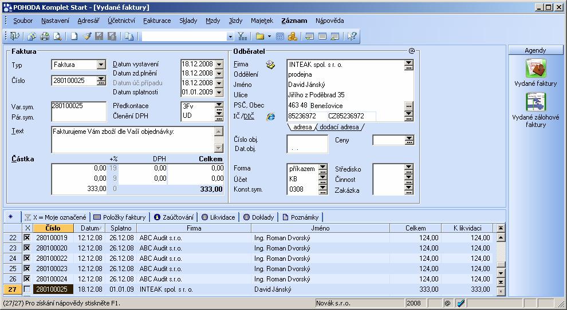Open Předkontace 3Fv list button
The width and height of the screenshot is (567, 310).
pos(219,106)
